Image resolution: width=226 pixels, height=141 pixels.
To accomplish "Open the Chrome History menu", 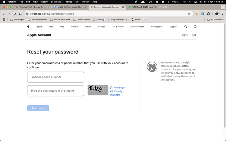I will click(44, 2).
